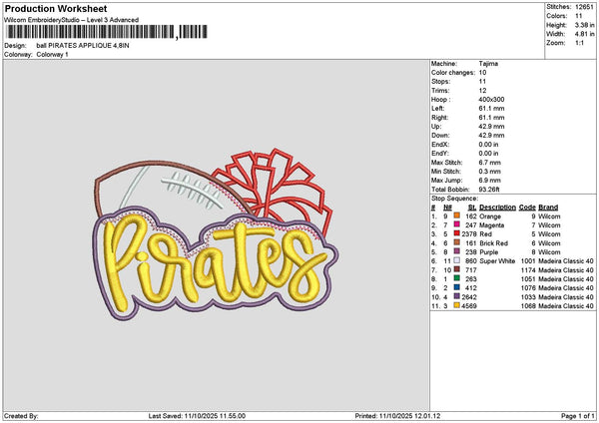Click the Purple thread color swatch

coord(456,251)
